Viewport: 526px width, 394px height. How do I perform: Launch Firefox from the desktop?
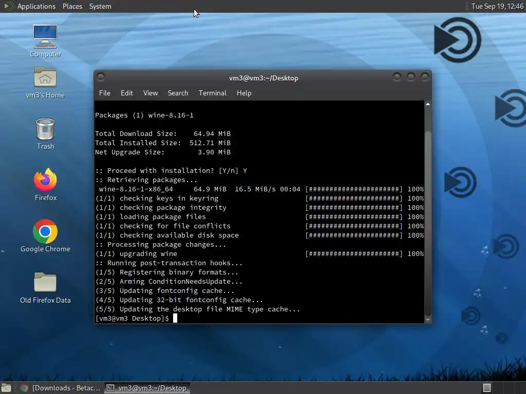(x=45, y=184)
